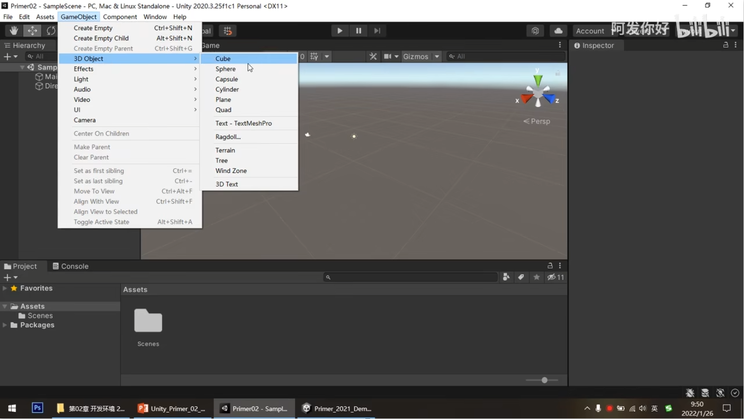Select the Hand tool in toolbar

tap(14, 31)
